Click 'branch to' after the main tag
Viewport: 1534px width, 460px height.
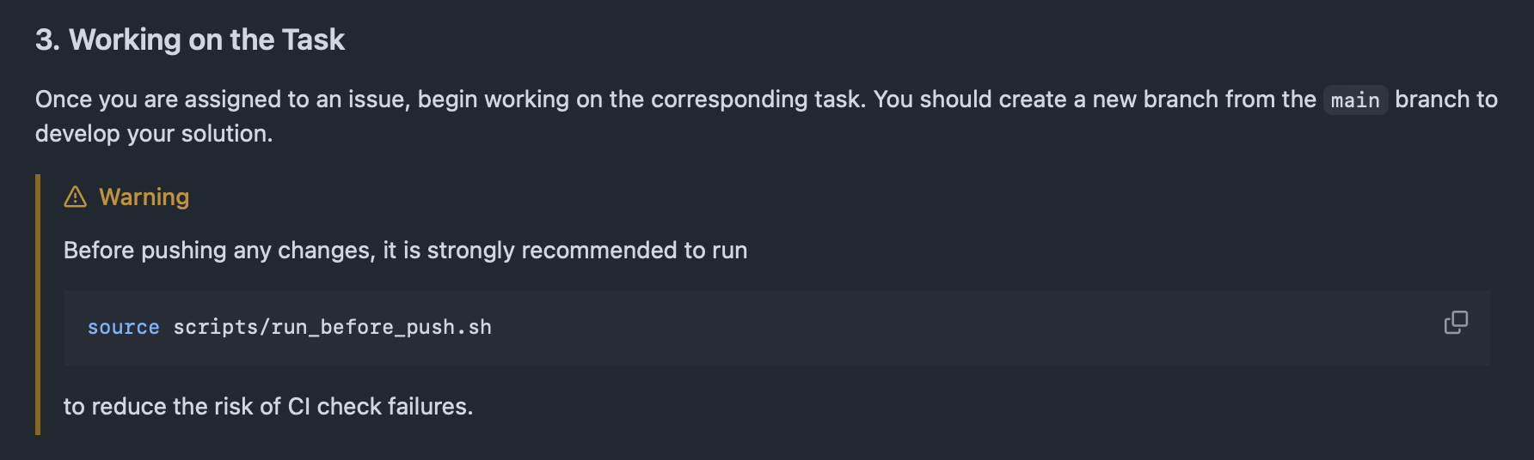(x=1446, y=100)
